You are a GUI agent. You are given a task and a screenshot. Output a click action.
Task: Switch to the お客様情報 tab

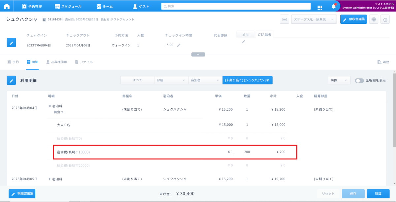tap(56, 62)
